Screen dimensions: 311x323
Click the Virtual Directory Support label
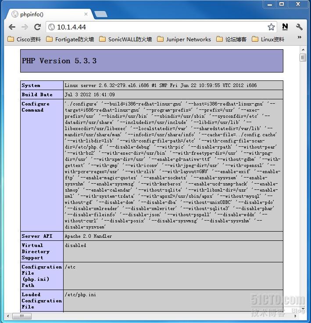(x=36, y=251)
